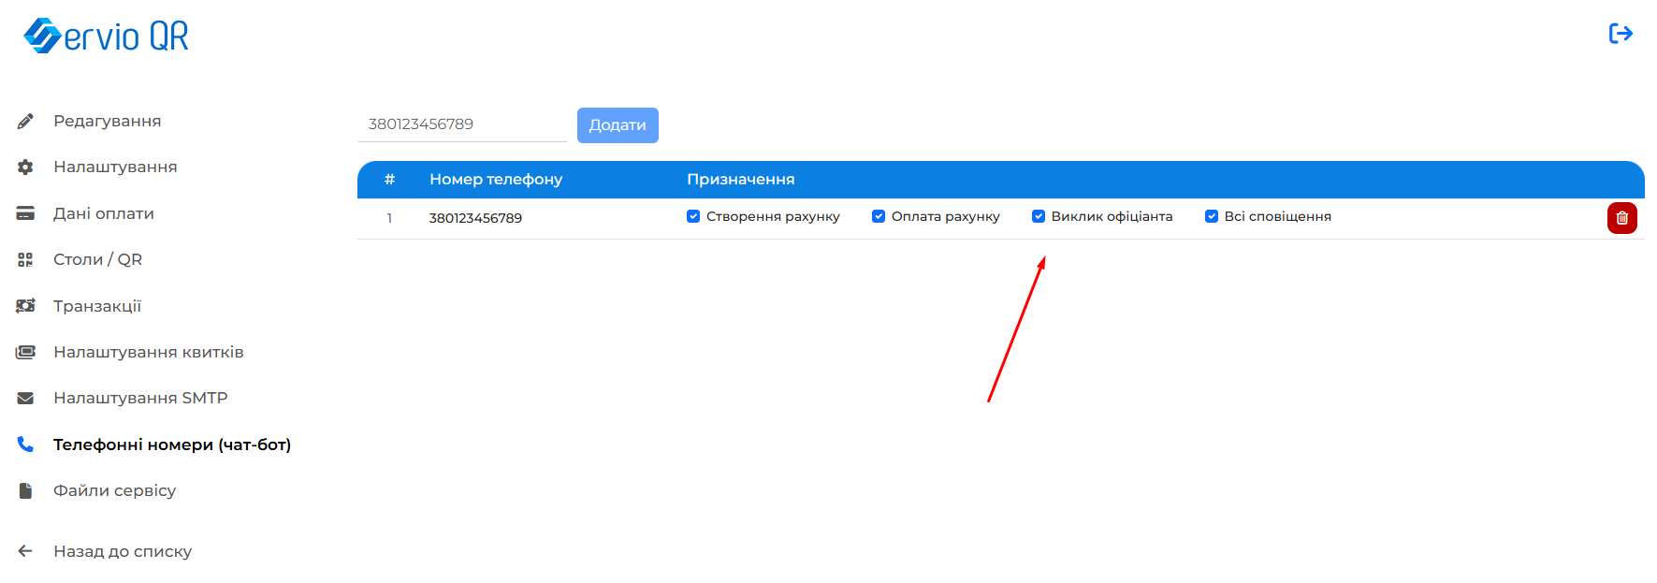
Task: Click the back arrow icon near Назад до списку
Action: point(25,551)
